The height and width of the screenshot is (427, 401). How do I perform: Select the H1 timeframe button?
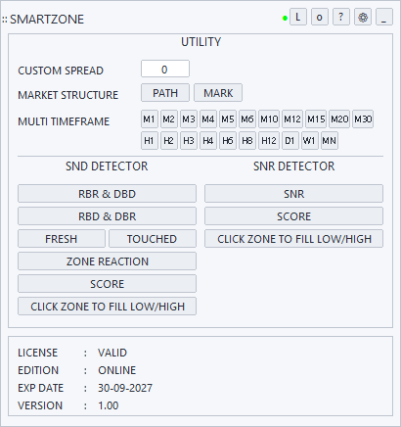tap(150, 141)
